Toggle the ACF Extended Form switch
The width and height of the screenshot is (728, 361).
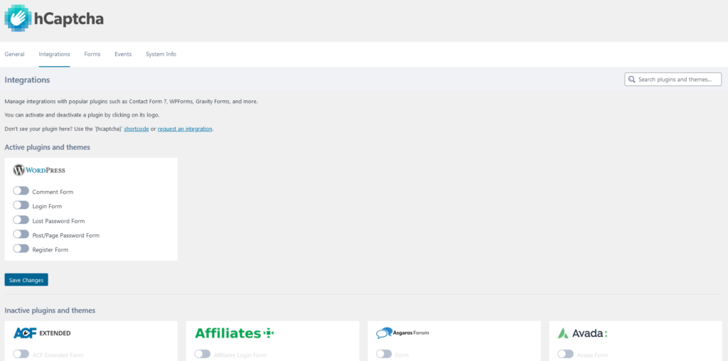21,354
